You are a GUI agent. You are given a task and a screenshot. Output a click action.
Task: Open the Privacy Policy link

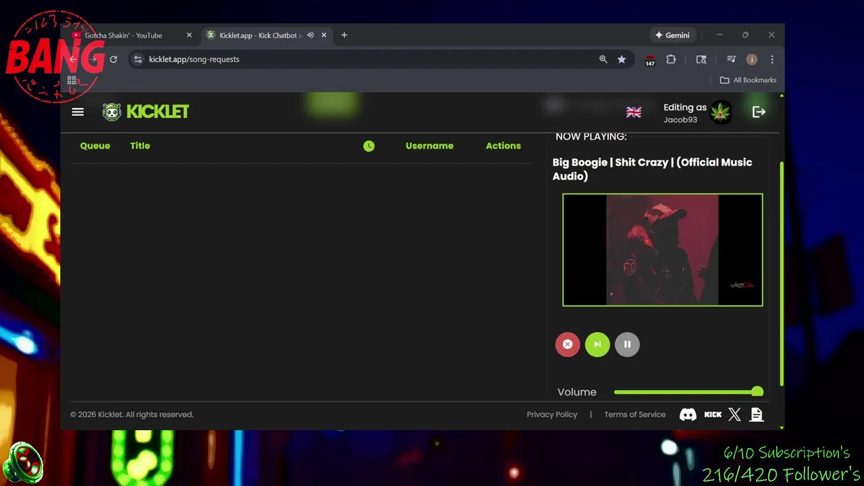coord(552,414)
